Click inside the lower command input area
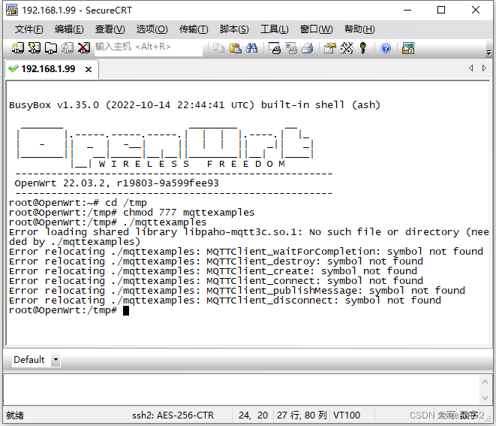This screenshot has height=426, width=496. (x=242, y=390)
